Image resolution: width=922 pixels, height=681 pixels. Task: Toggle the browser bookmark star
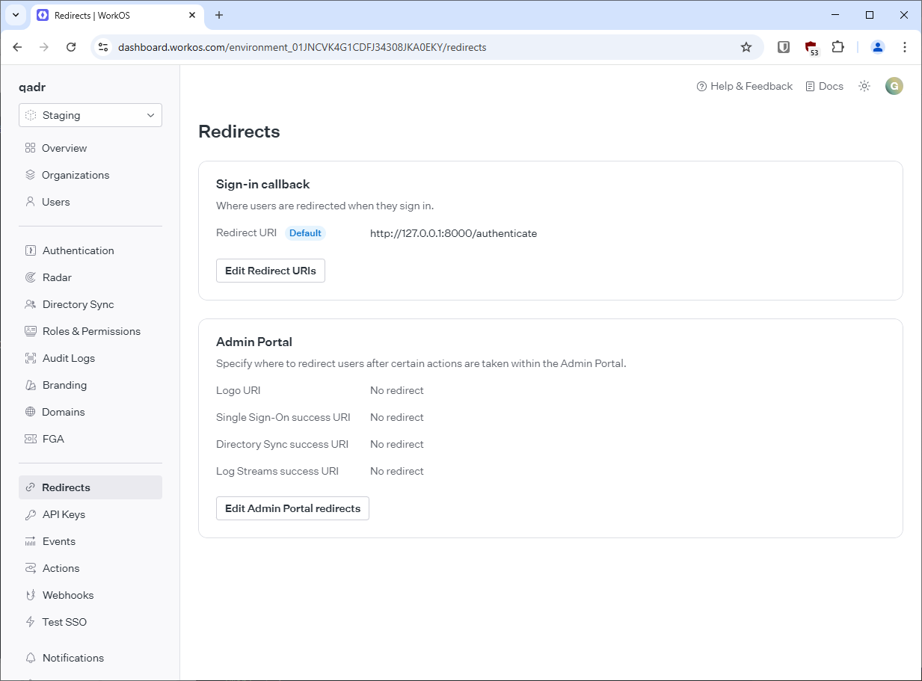pos(746,46)
